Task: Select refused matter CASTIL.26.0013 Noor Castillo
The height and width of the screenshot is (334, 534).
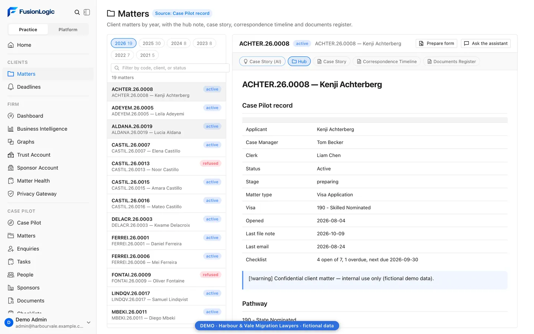Action: coord(167,166)
